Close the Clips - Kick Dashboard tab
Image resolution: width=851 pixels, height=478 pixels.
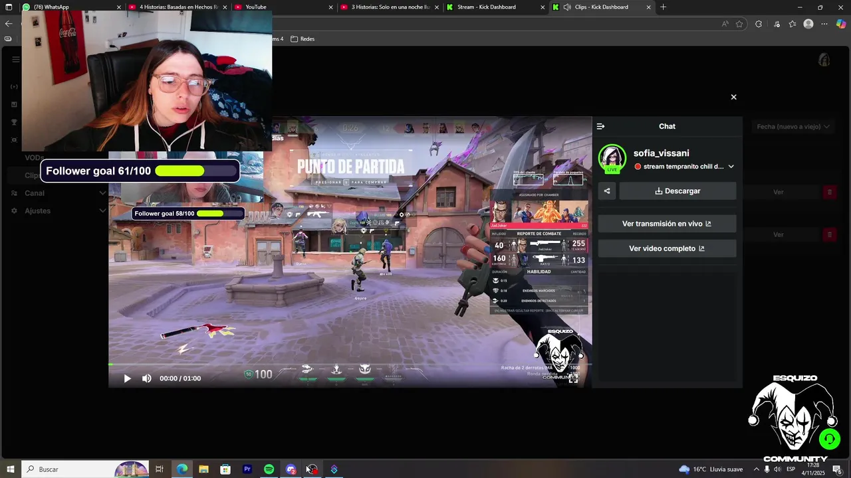click(648, 7)
